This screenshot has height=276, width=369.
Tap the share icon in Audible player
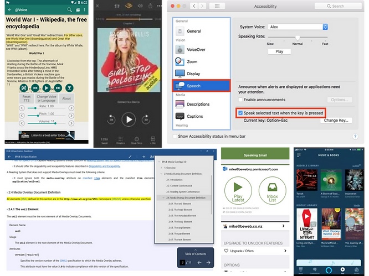click(150, 6)
